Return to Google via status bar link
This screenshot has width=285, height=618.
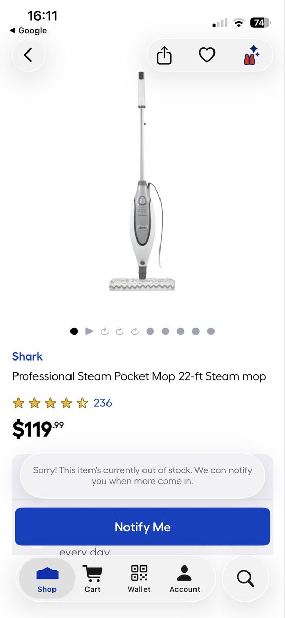tap(28, 31)
